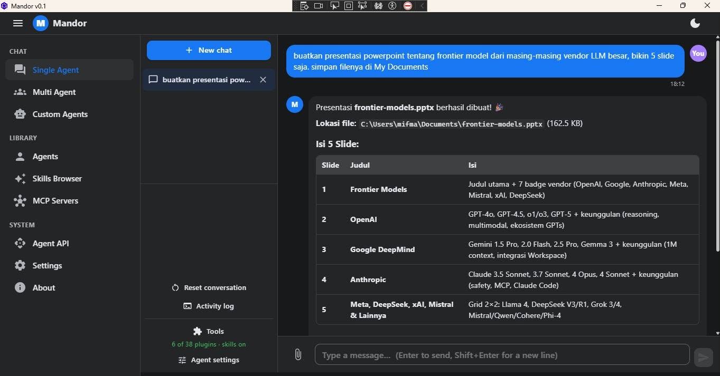
Task: Click the 'Judul' table column header
Action: [x=360, y=165]
